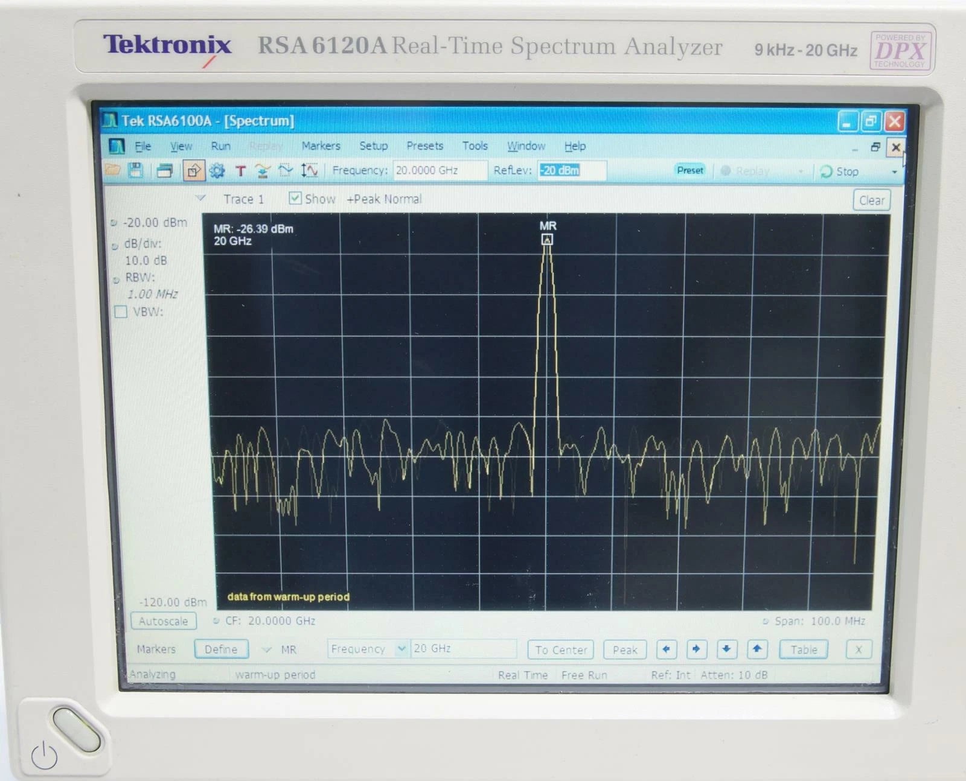Viewport: 966px width, 781px height.
Task: Click the To Center button
Action: tap(560, 649)
